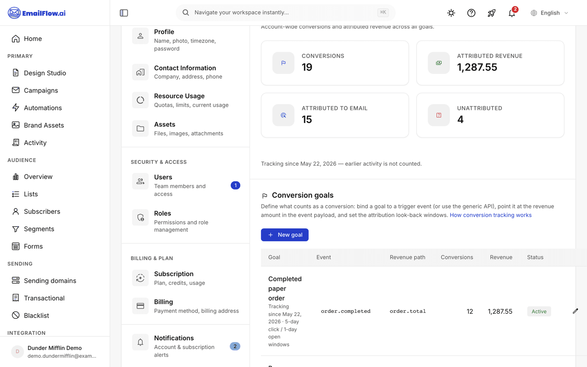The image size is (587, 367).
Task: Edit Completed paper order goal pencil
Action: pos(576,311)
